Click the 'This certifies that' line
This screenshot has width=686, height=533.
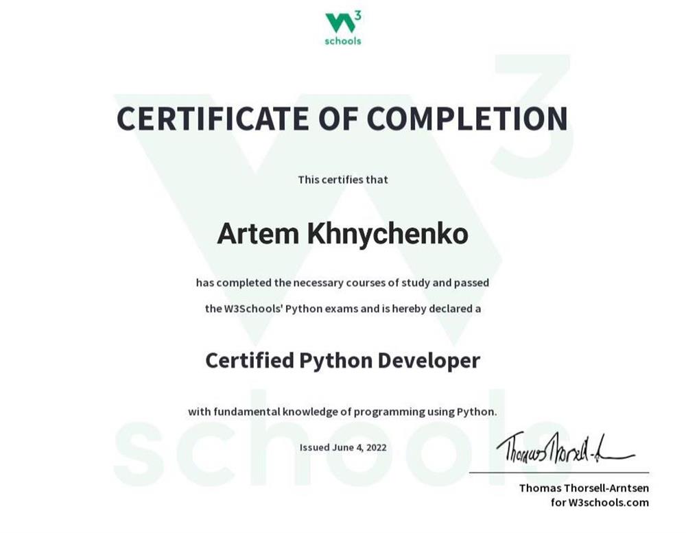click(x=343, y=180)
